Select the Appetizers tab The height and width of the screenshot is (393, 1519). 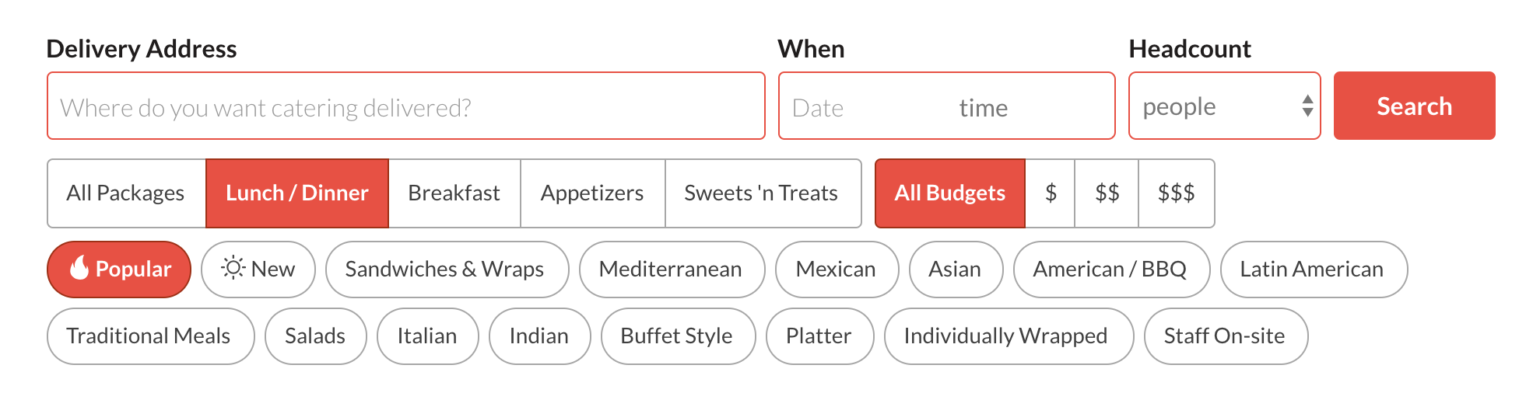[x=592, y=193]
